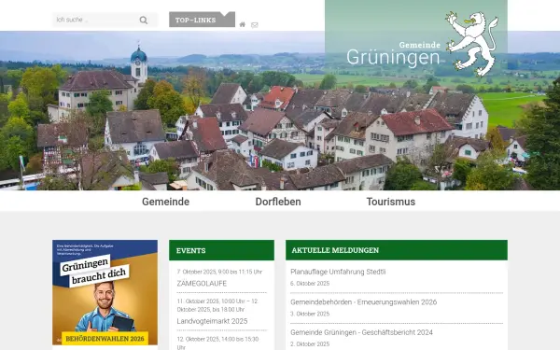This screenshot has width=560, height=350.
Task: Open the Tourismus menu
Action: click(x=391, y=202)
